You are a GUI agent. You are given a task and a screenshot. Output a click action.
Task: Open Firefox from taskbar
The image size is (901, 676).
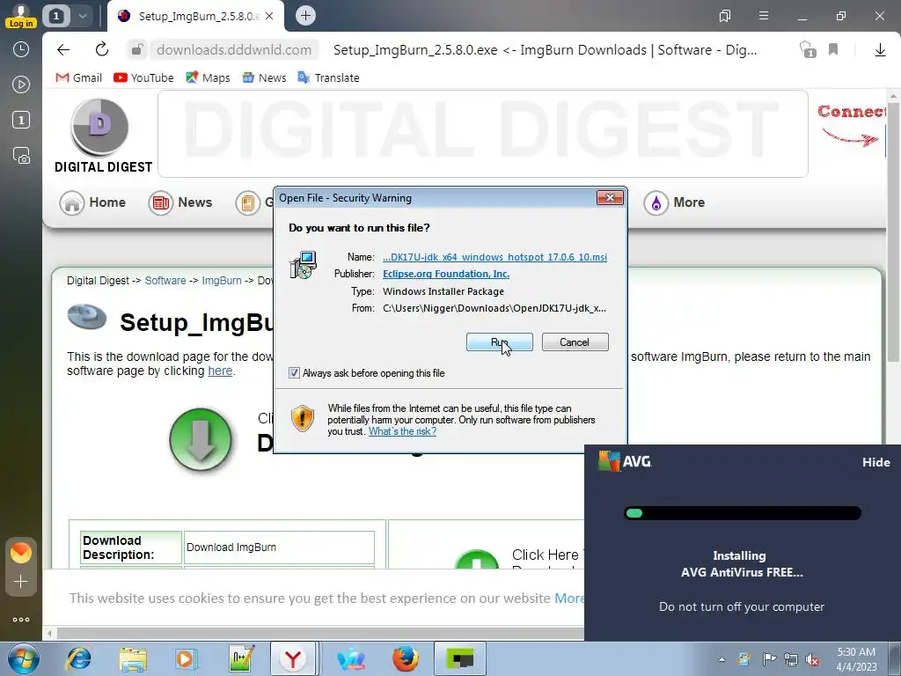[x=406, y=658]
